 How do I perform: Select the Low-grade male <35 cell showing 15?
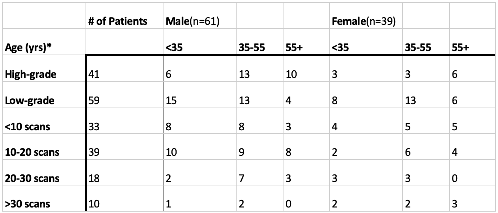(172, 100)
